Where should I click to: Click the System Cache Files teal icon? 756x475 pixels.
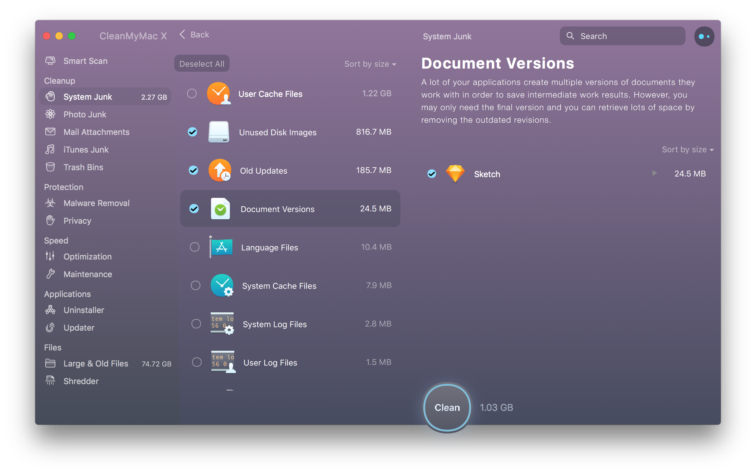point(222,285)
